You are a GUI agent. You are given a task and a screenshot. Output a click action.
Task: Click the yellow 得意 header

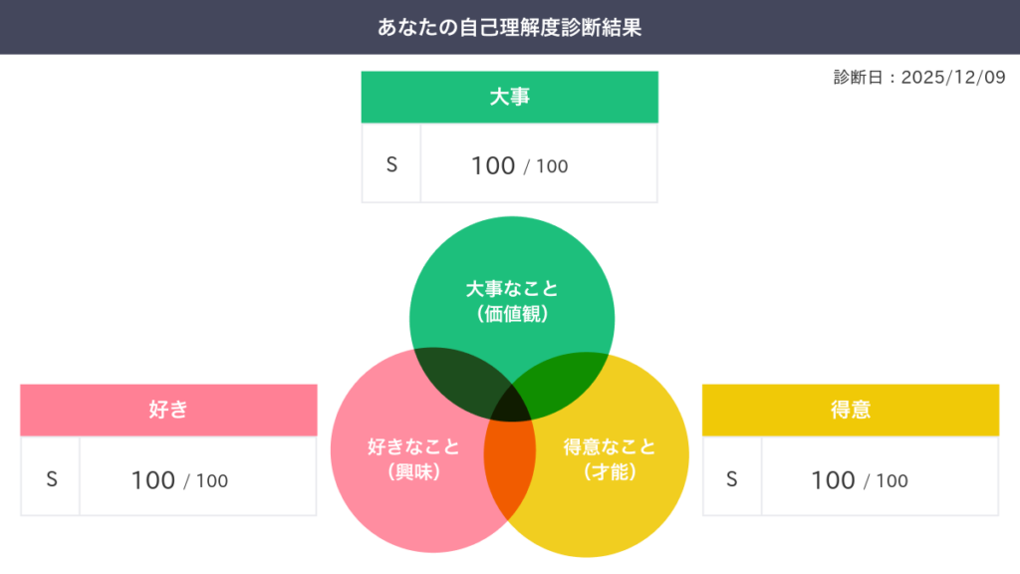pos(850,410)
